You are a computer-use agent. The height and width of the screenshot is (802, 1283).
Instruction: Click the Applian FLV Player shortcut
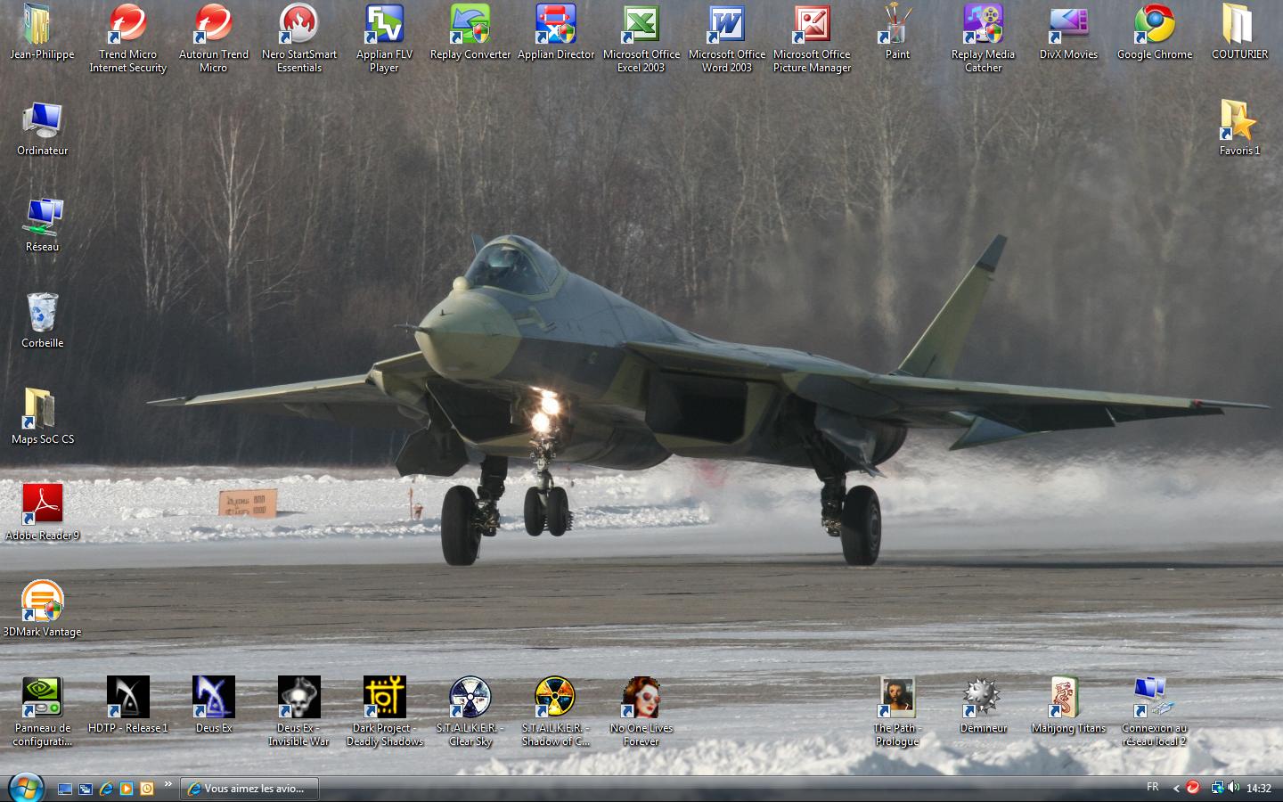384,26
